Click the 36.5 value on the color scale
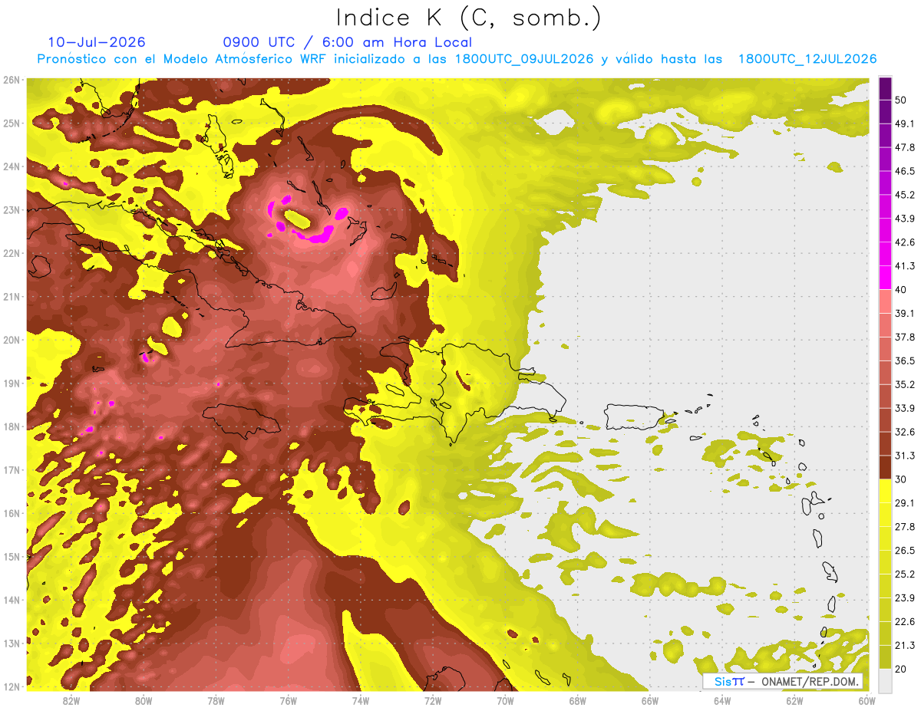Viewport: 921px width, 711px height. click(x=905, y=360)
